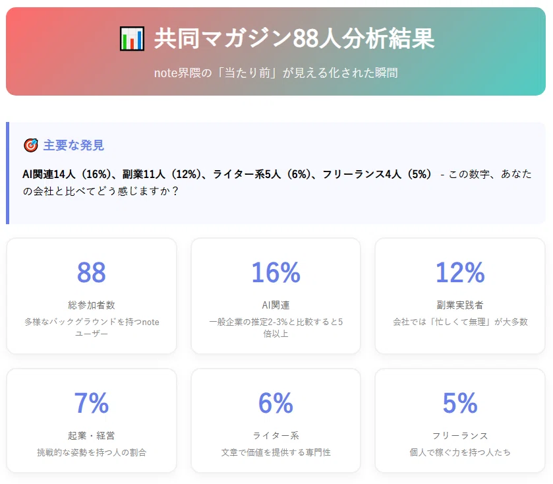Click the 5% フリーランス card

click(460, 421)
